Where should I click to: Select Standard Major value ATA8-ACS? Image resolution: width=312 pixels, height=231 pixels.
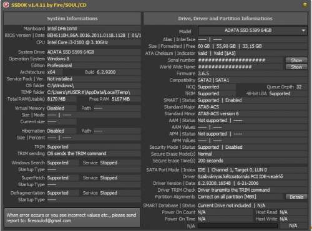pos(208,107)
